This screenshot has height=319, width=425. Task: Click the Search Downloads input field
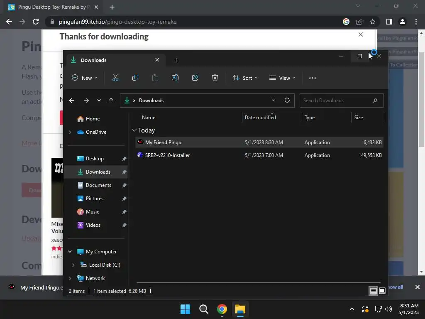tap(341, 101)
